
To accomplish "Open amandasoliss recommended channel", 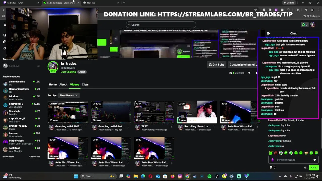I will click(21, 83).
